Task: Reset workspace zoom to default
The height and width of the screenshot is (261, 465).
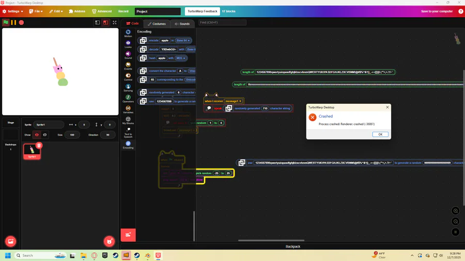Action: pyautogui.click(x=455, y=232)
